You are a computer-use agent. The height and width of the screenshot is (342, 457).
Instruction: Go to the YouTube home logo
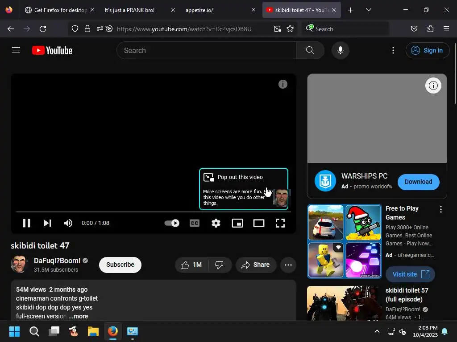click(x=52, y=50)
